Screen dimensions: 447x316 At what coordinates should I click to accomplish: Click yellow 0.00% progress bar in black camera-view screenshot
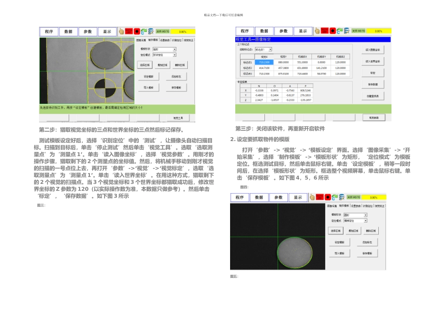(x=374, y=197)
